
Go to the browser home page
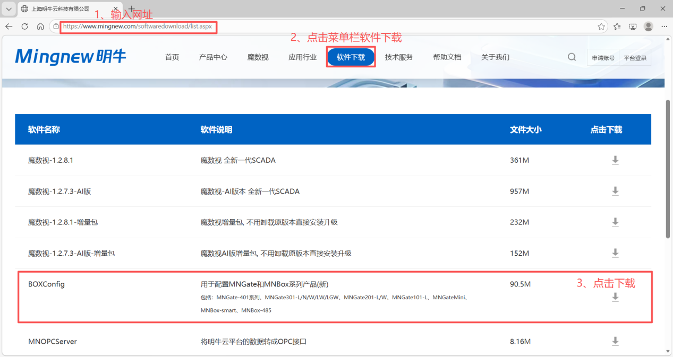40,26
